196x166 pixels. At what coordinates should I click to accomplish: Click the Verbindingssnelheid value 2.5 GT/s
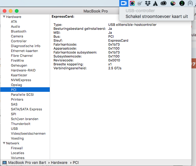[x=115, y=68]
